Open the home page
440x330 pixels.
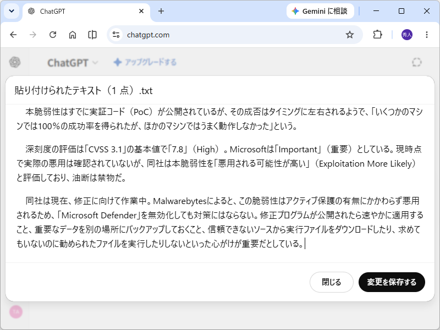click(x=73, y=35)
